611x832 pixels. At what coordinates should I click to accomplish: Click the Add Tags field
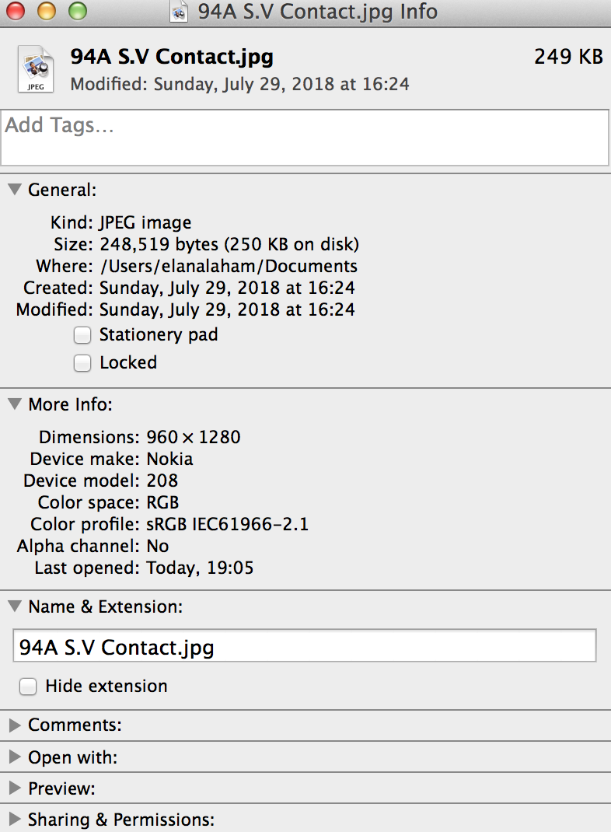pos(305,138)
